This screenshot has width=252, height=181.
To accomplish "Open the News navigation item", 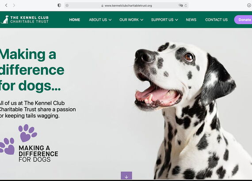I will [191, 20].
